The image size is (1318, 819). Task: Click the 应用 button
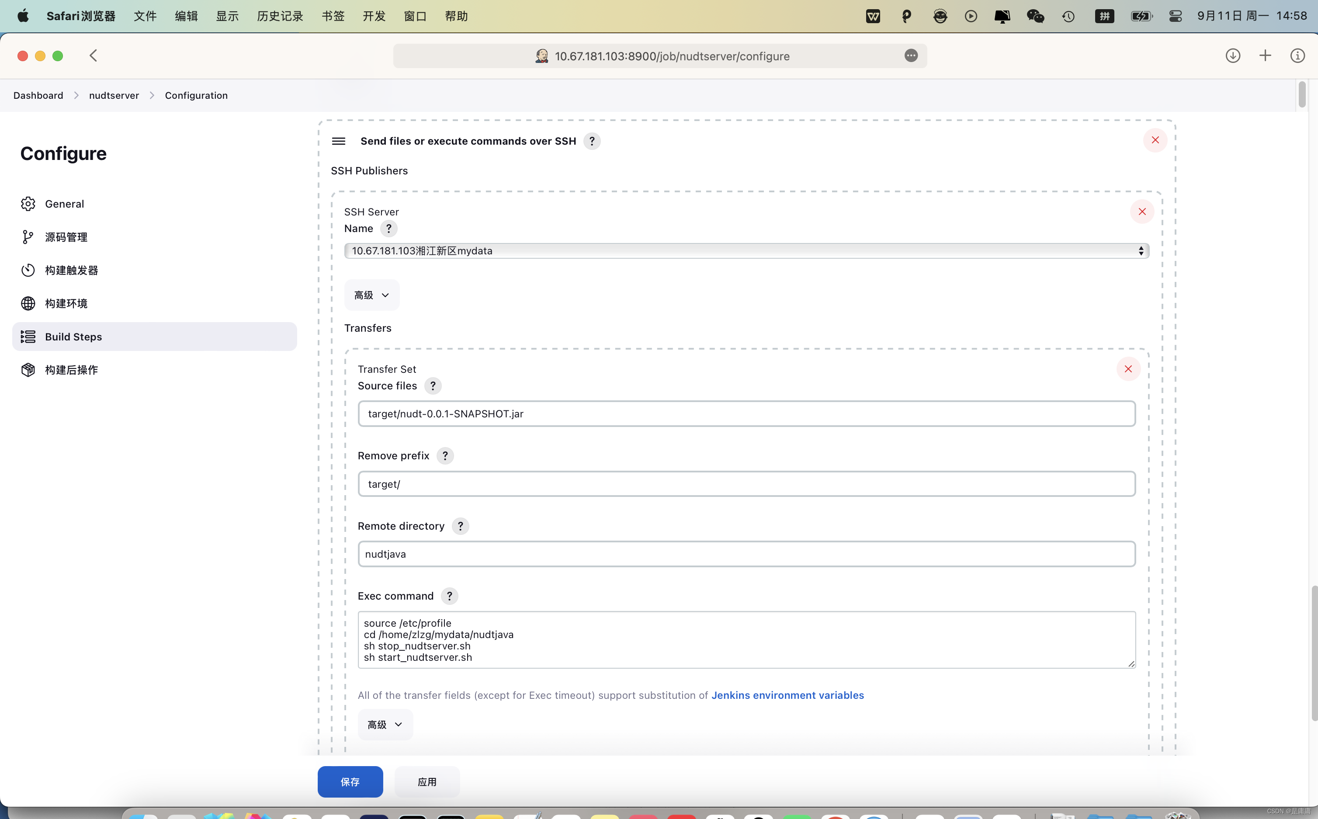pos(427,781)
